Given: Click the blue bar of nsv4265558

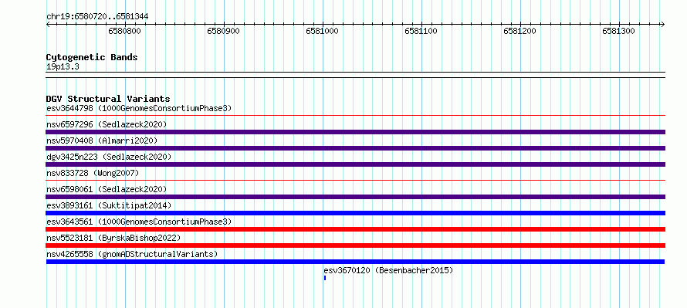Looking at the screenshot, I should (355, 262).
